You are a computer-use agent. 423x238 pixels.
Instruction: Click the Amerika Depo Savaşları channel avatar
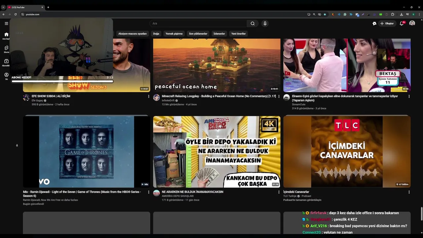coord(156,193)
